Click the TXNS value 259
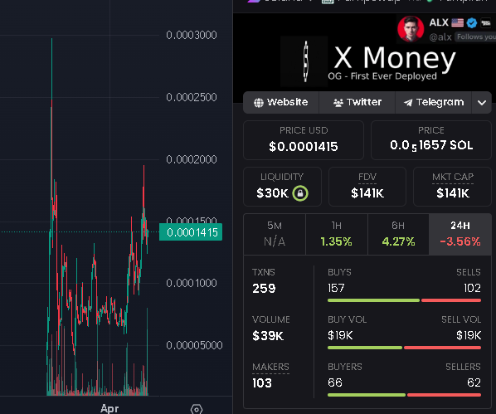 click(x=264, y=289)
